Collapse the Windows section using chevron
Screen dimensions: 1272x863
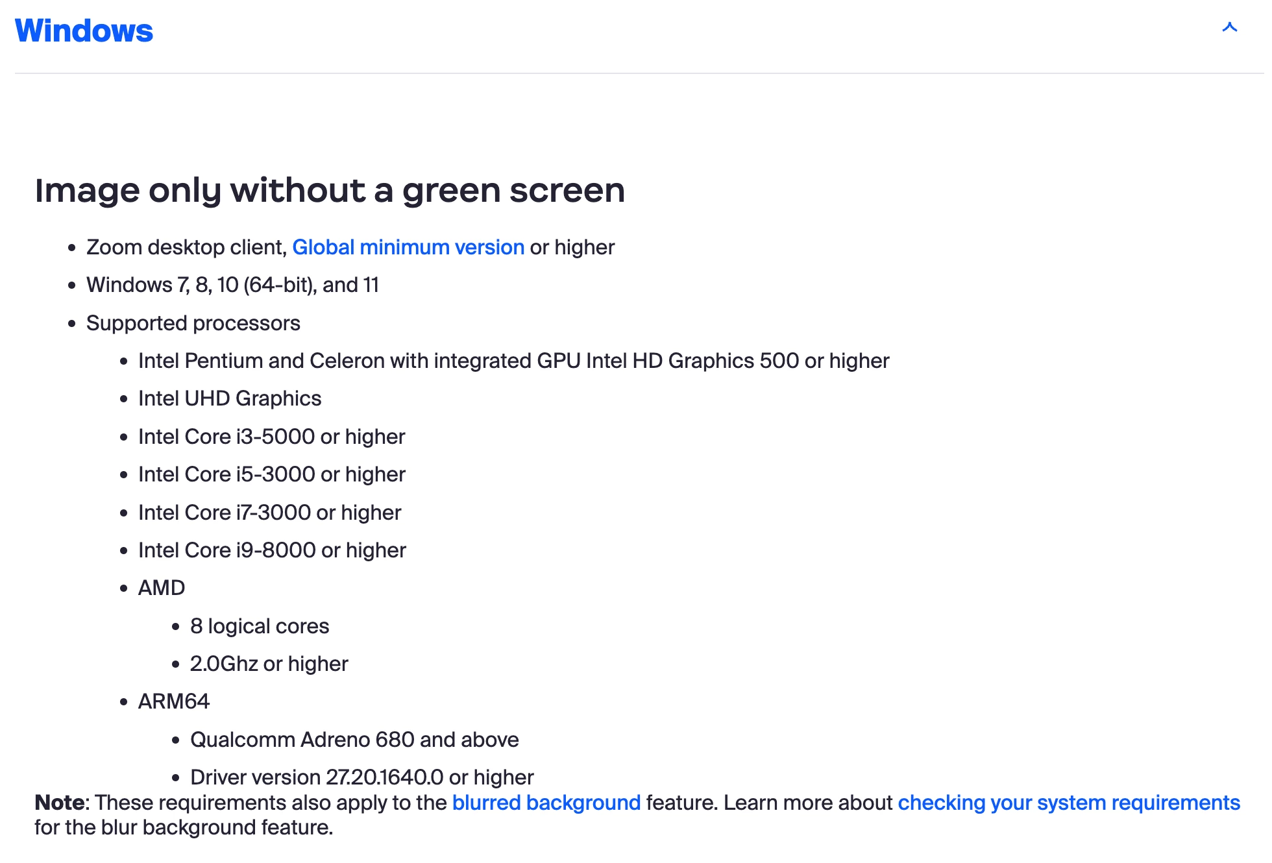click(1229, 27)
